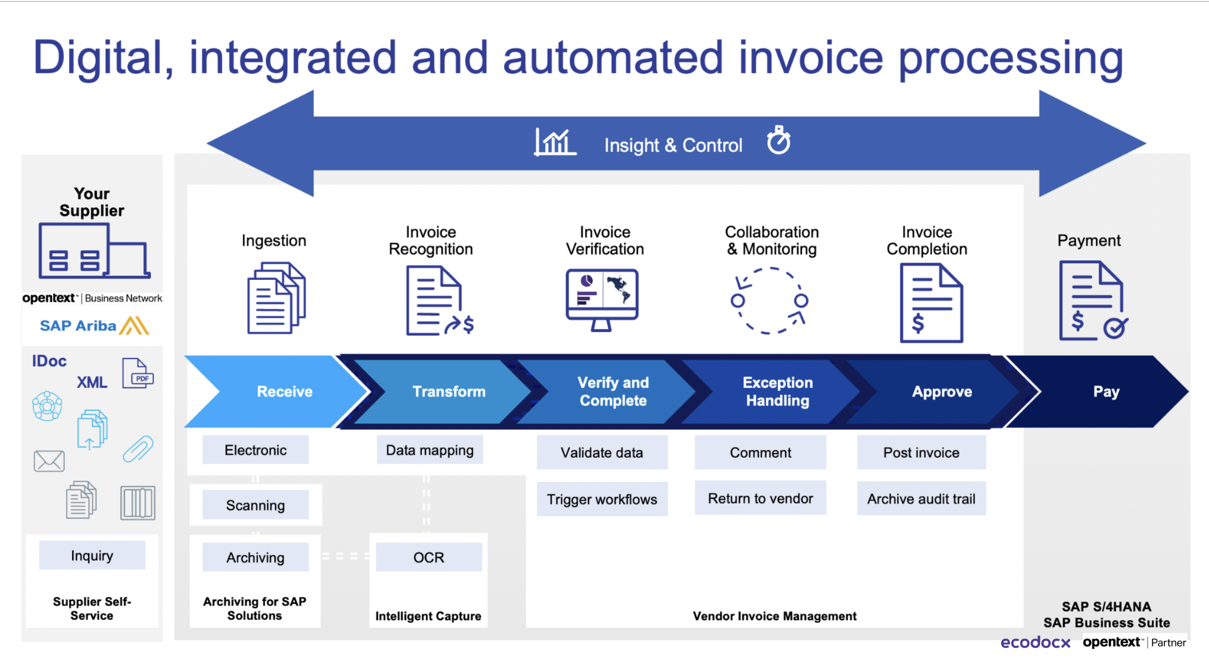This screenshot has height=671, width=1209.
Task: Select the Receive process step arrow
Action: tap(276, 392)
